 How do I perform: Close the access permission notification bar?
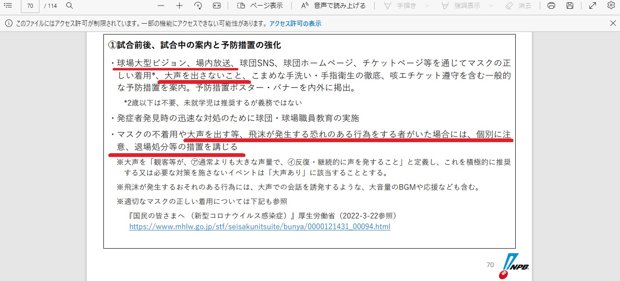coord(612,23)
